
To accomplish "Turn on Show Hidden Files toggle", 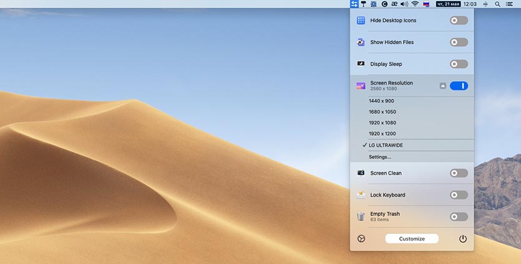I will tap(459, 42).
